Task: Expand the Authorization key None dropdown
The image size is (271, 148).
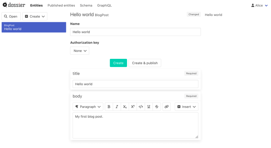Action: coord(80,51)
